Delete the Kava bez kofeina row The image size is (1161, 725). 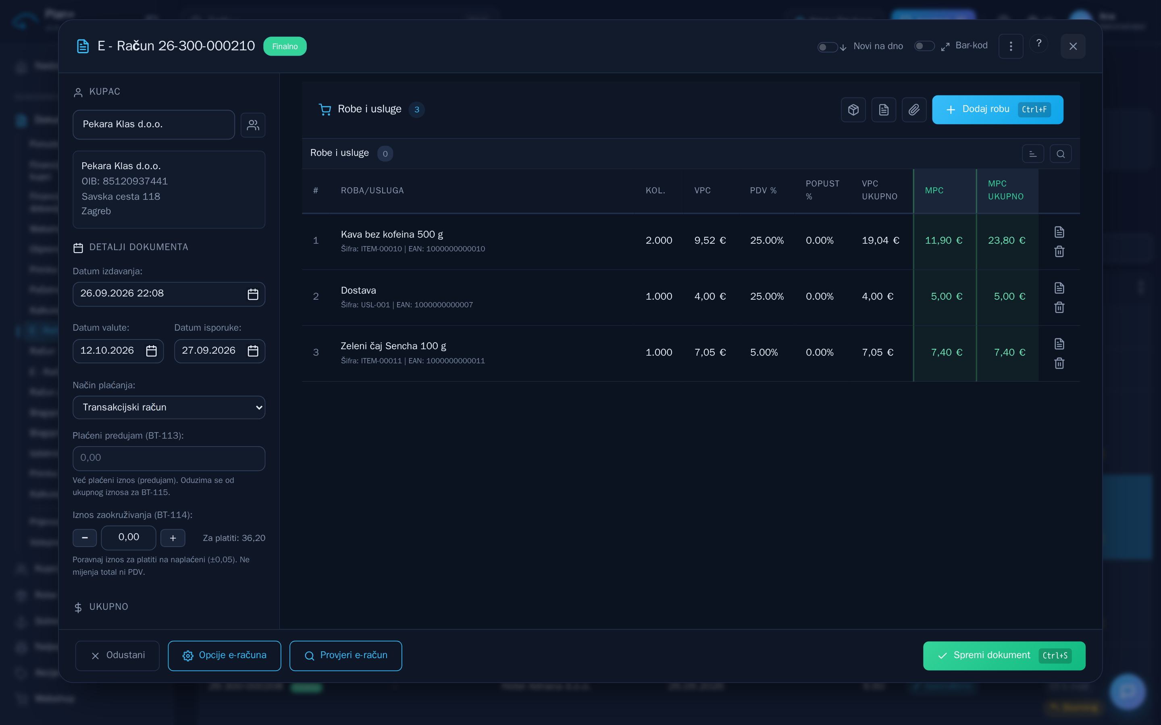click(x=1059, y=251)
